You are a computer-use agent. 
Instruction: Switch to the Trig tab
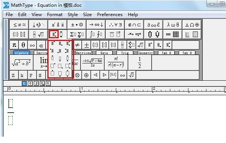tap(125, 53)
